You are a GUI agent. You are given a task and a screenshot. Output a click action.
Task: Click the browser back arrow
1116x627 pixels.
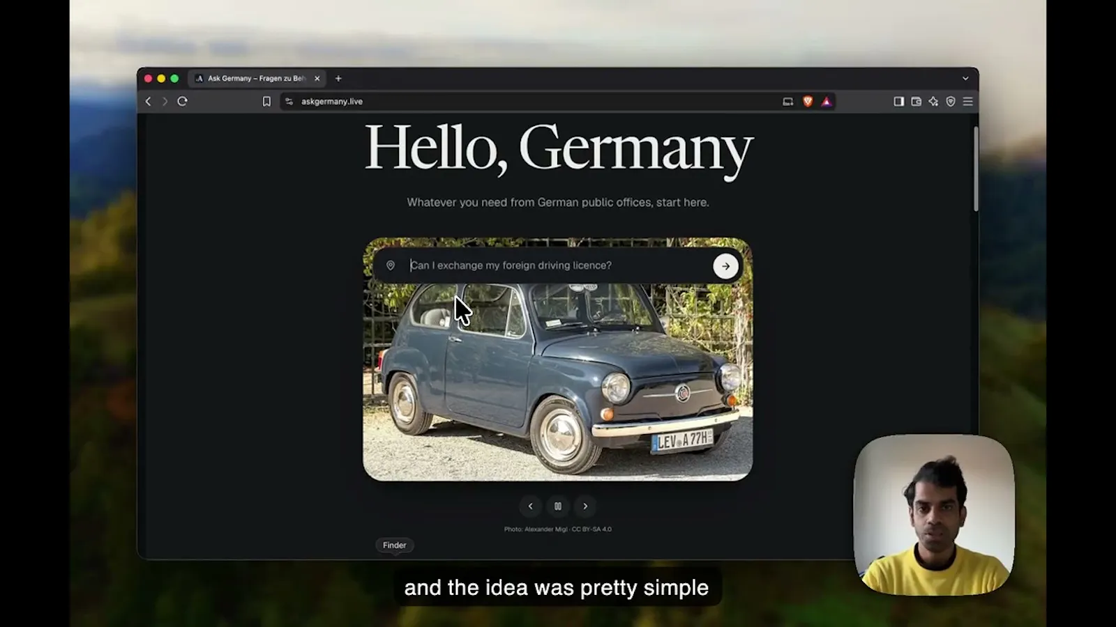point(148,102)
